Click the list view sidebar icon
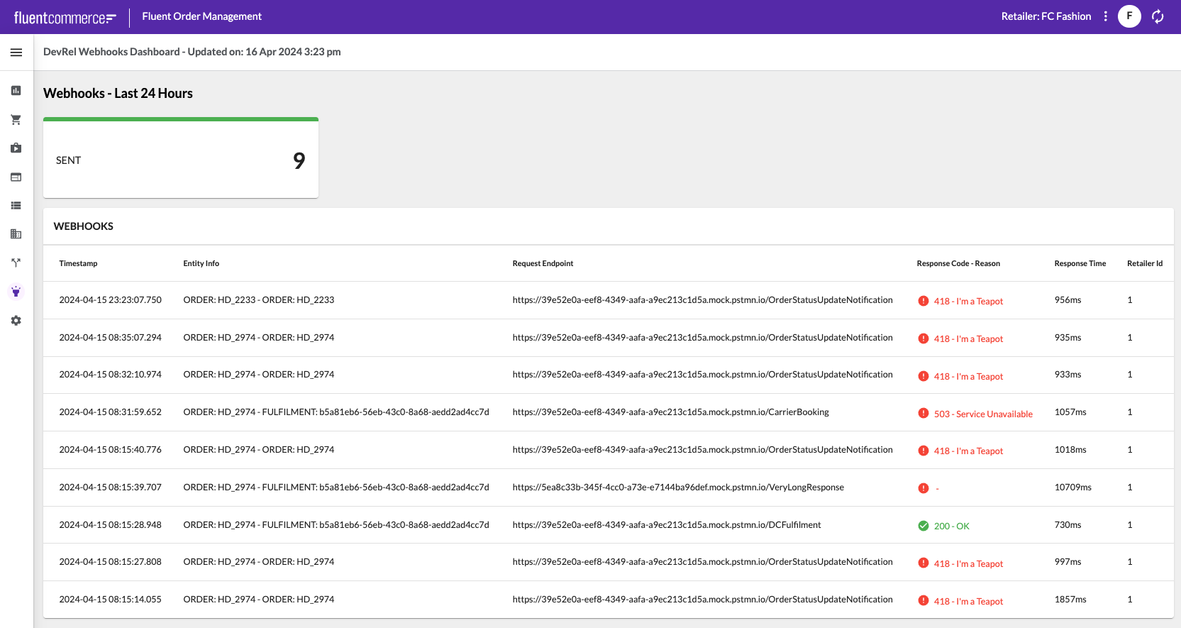This screenshot has height=628, width=1181. (16, 206)
